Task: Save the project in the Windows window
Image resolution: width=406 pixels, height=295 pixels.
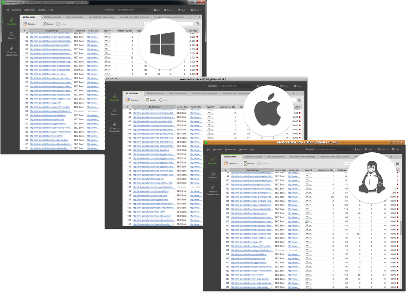Action: 181,10
